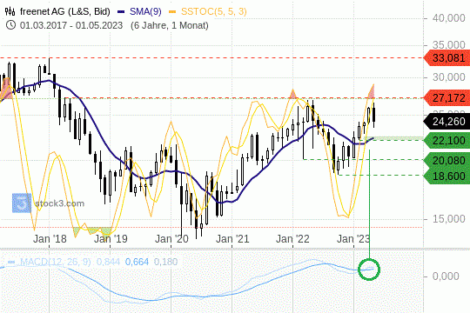Click the stock3.com watermark logo
The width and height of the screenshot is (470, 313).
click(x=22, y=203)
